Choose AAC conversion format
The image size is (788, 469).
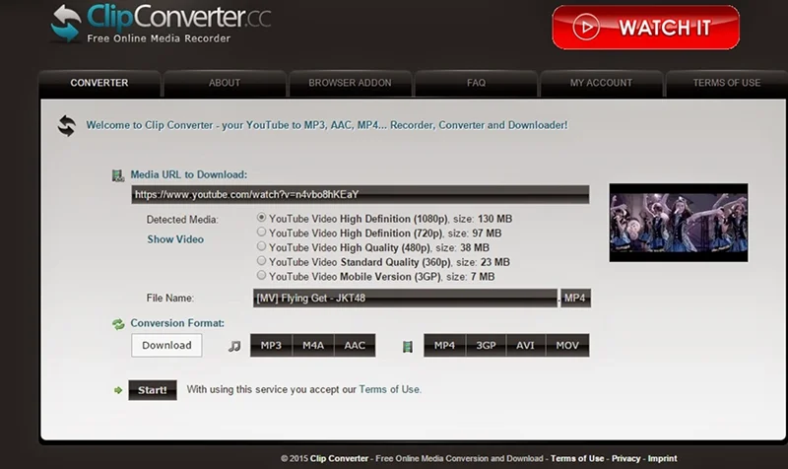click(355, 345)
